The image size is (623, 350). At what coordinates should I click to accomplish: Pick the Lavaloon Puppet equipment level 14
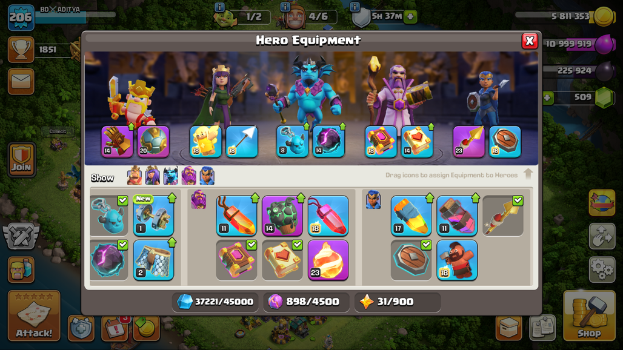282,216
